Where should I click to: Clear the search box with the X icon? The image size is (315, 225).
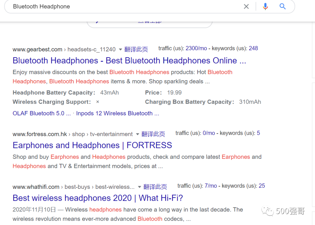246,7
